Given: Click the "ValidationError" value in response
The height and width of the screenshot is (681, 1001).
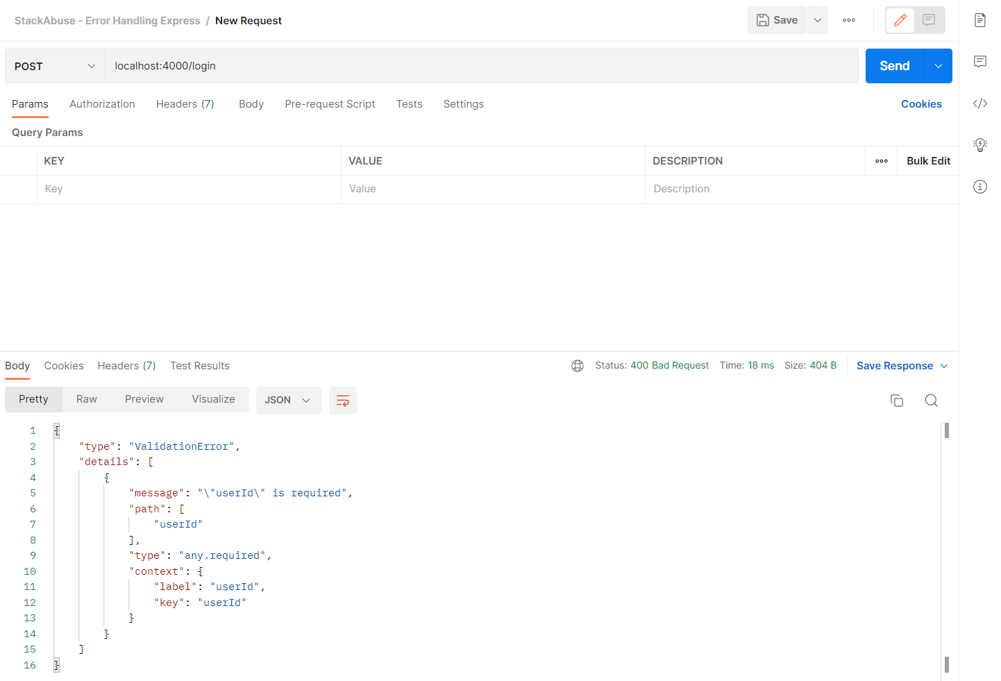Looking at the screenshot, I should click(x=182, y=446).
